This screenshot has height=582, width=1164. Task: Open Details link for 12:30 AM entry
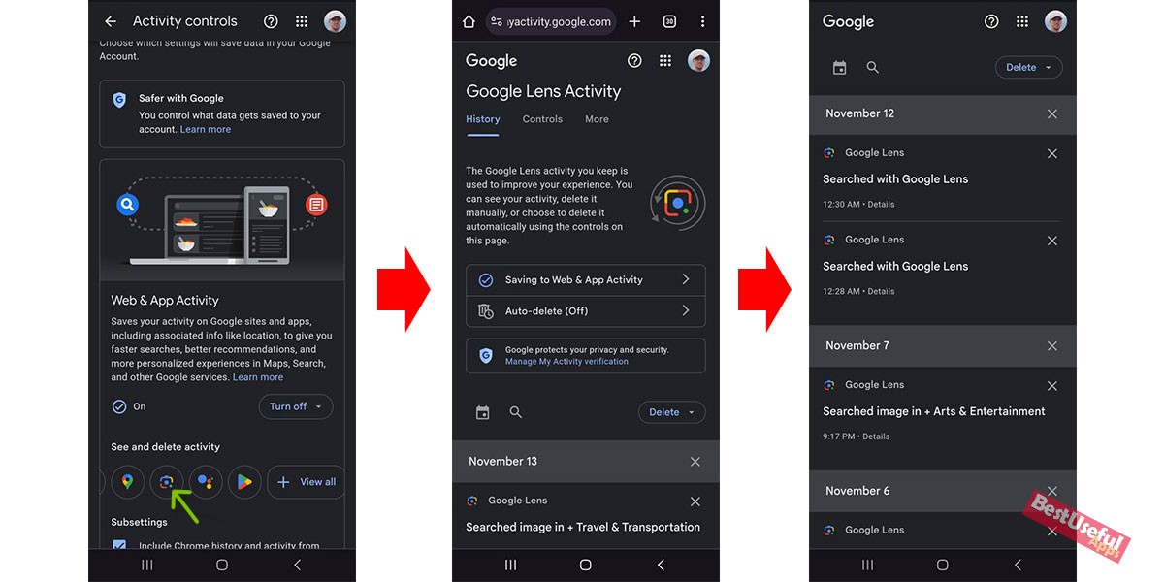[x=881, y=205]
